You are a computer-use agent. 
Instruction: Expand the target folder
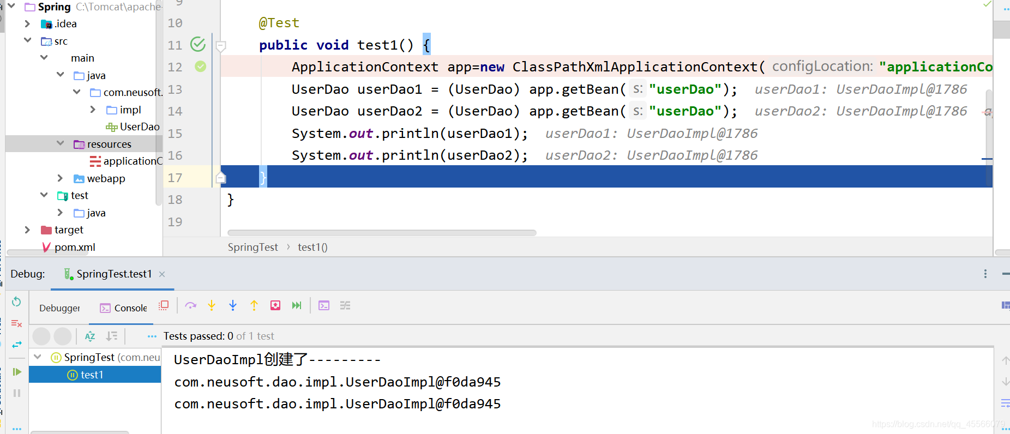tap(27, 230)
